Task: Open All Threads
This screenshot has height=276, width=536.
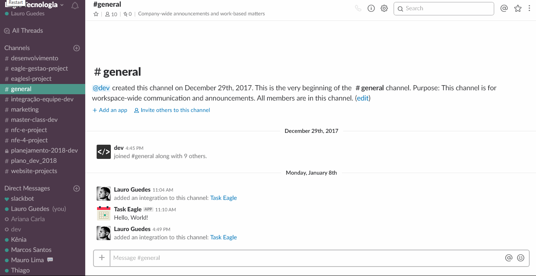Action: [x=28, y=30]
